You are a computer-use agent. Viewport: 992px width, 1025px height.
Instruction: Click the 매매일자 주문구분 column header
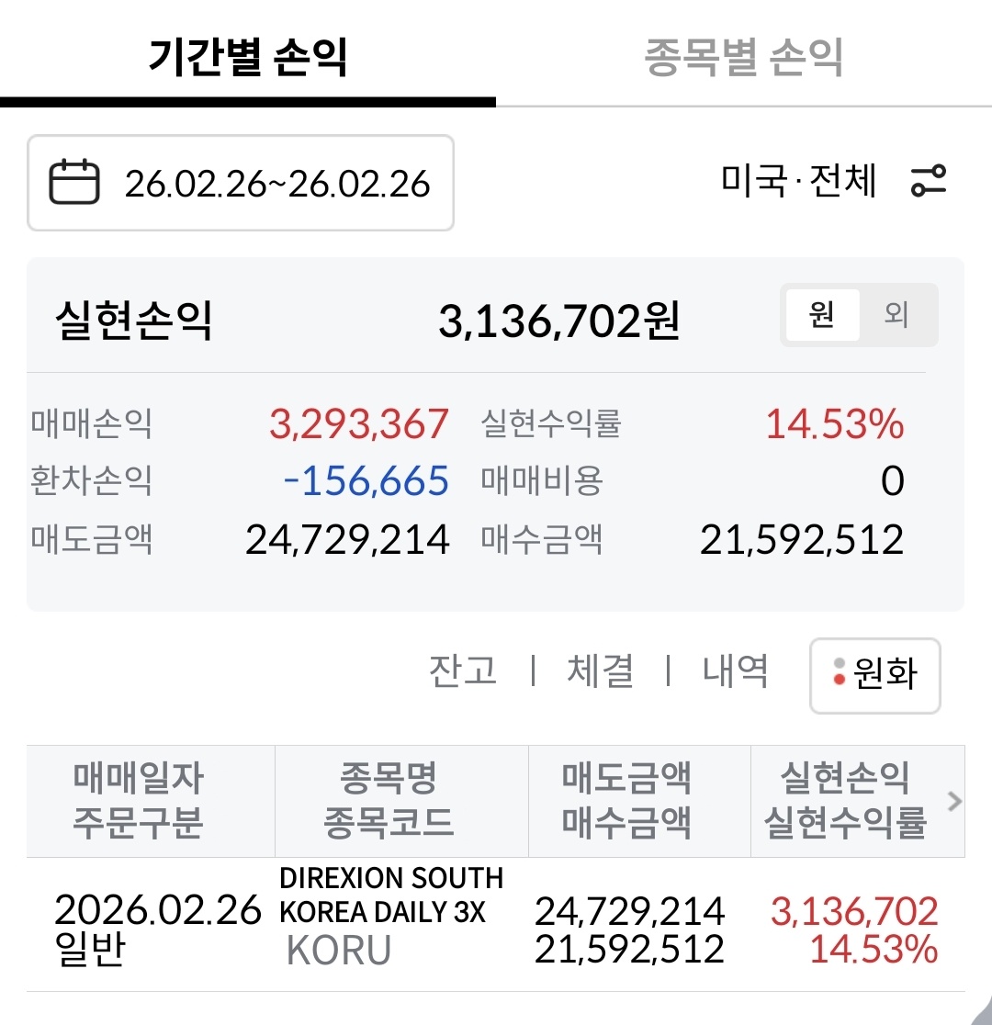coord(138,801)
